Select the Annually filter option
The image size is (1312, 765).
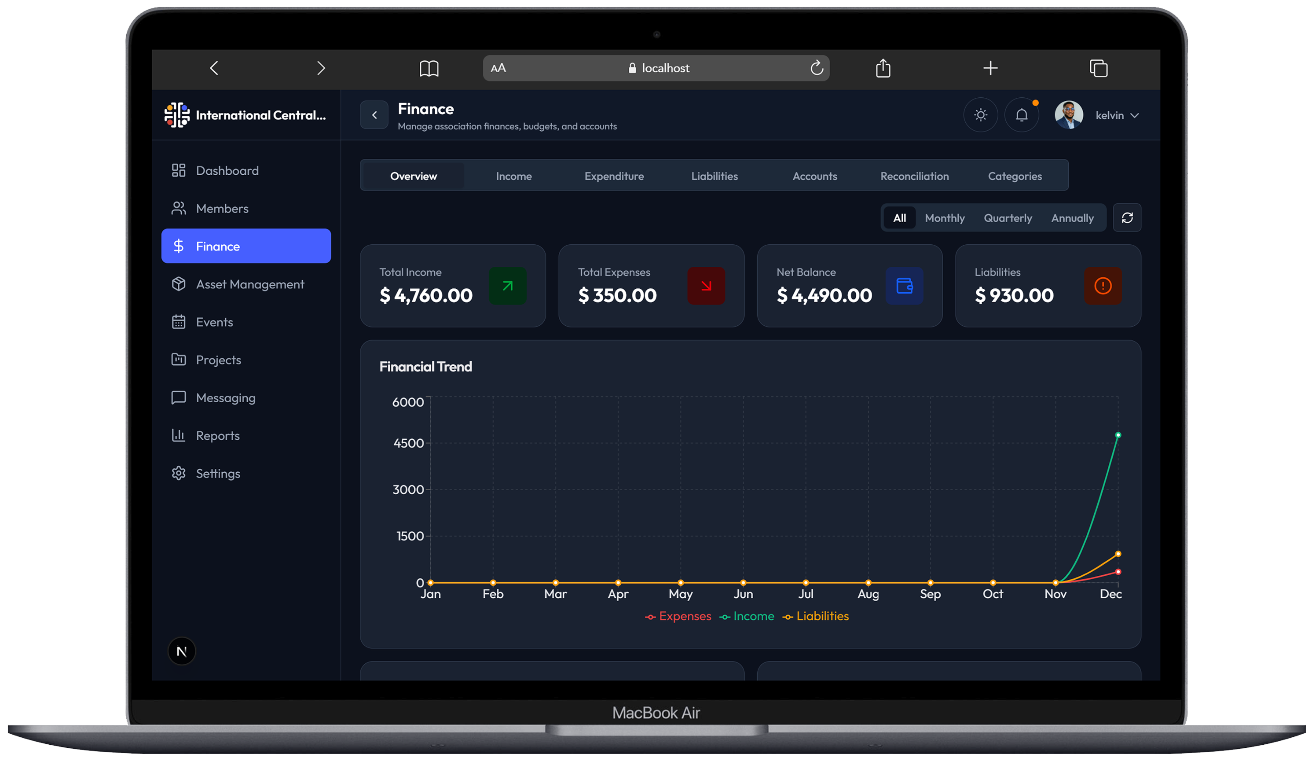(1072, 218)
